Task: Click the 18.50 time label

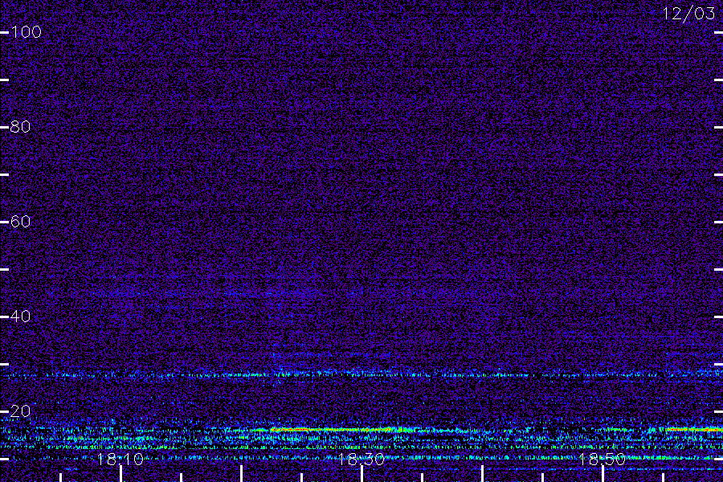Action: pos(602,459)
